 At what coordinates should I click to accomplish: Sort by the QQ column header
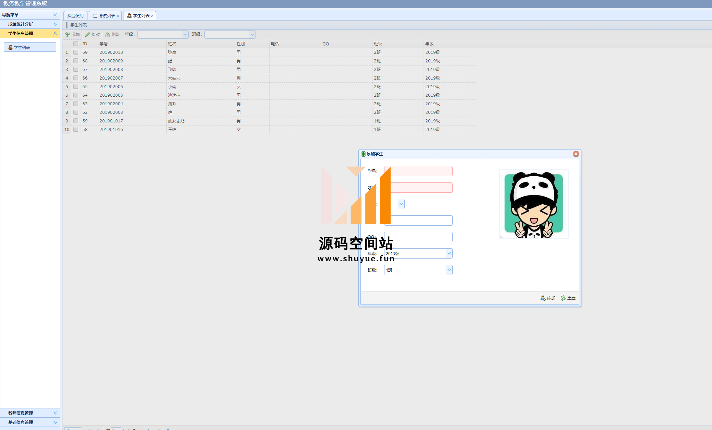click(346, 44)
